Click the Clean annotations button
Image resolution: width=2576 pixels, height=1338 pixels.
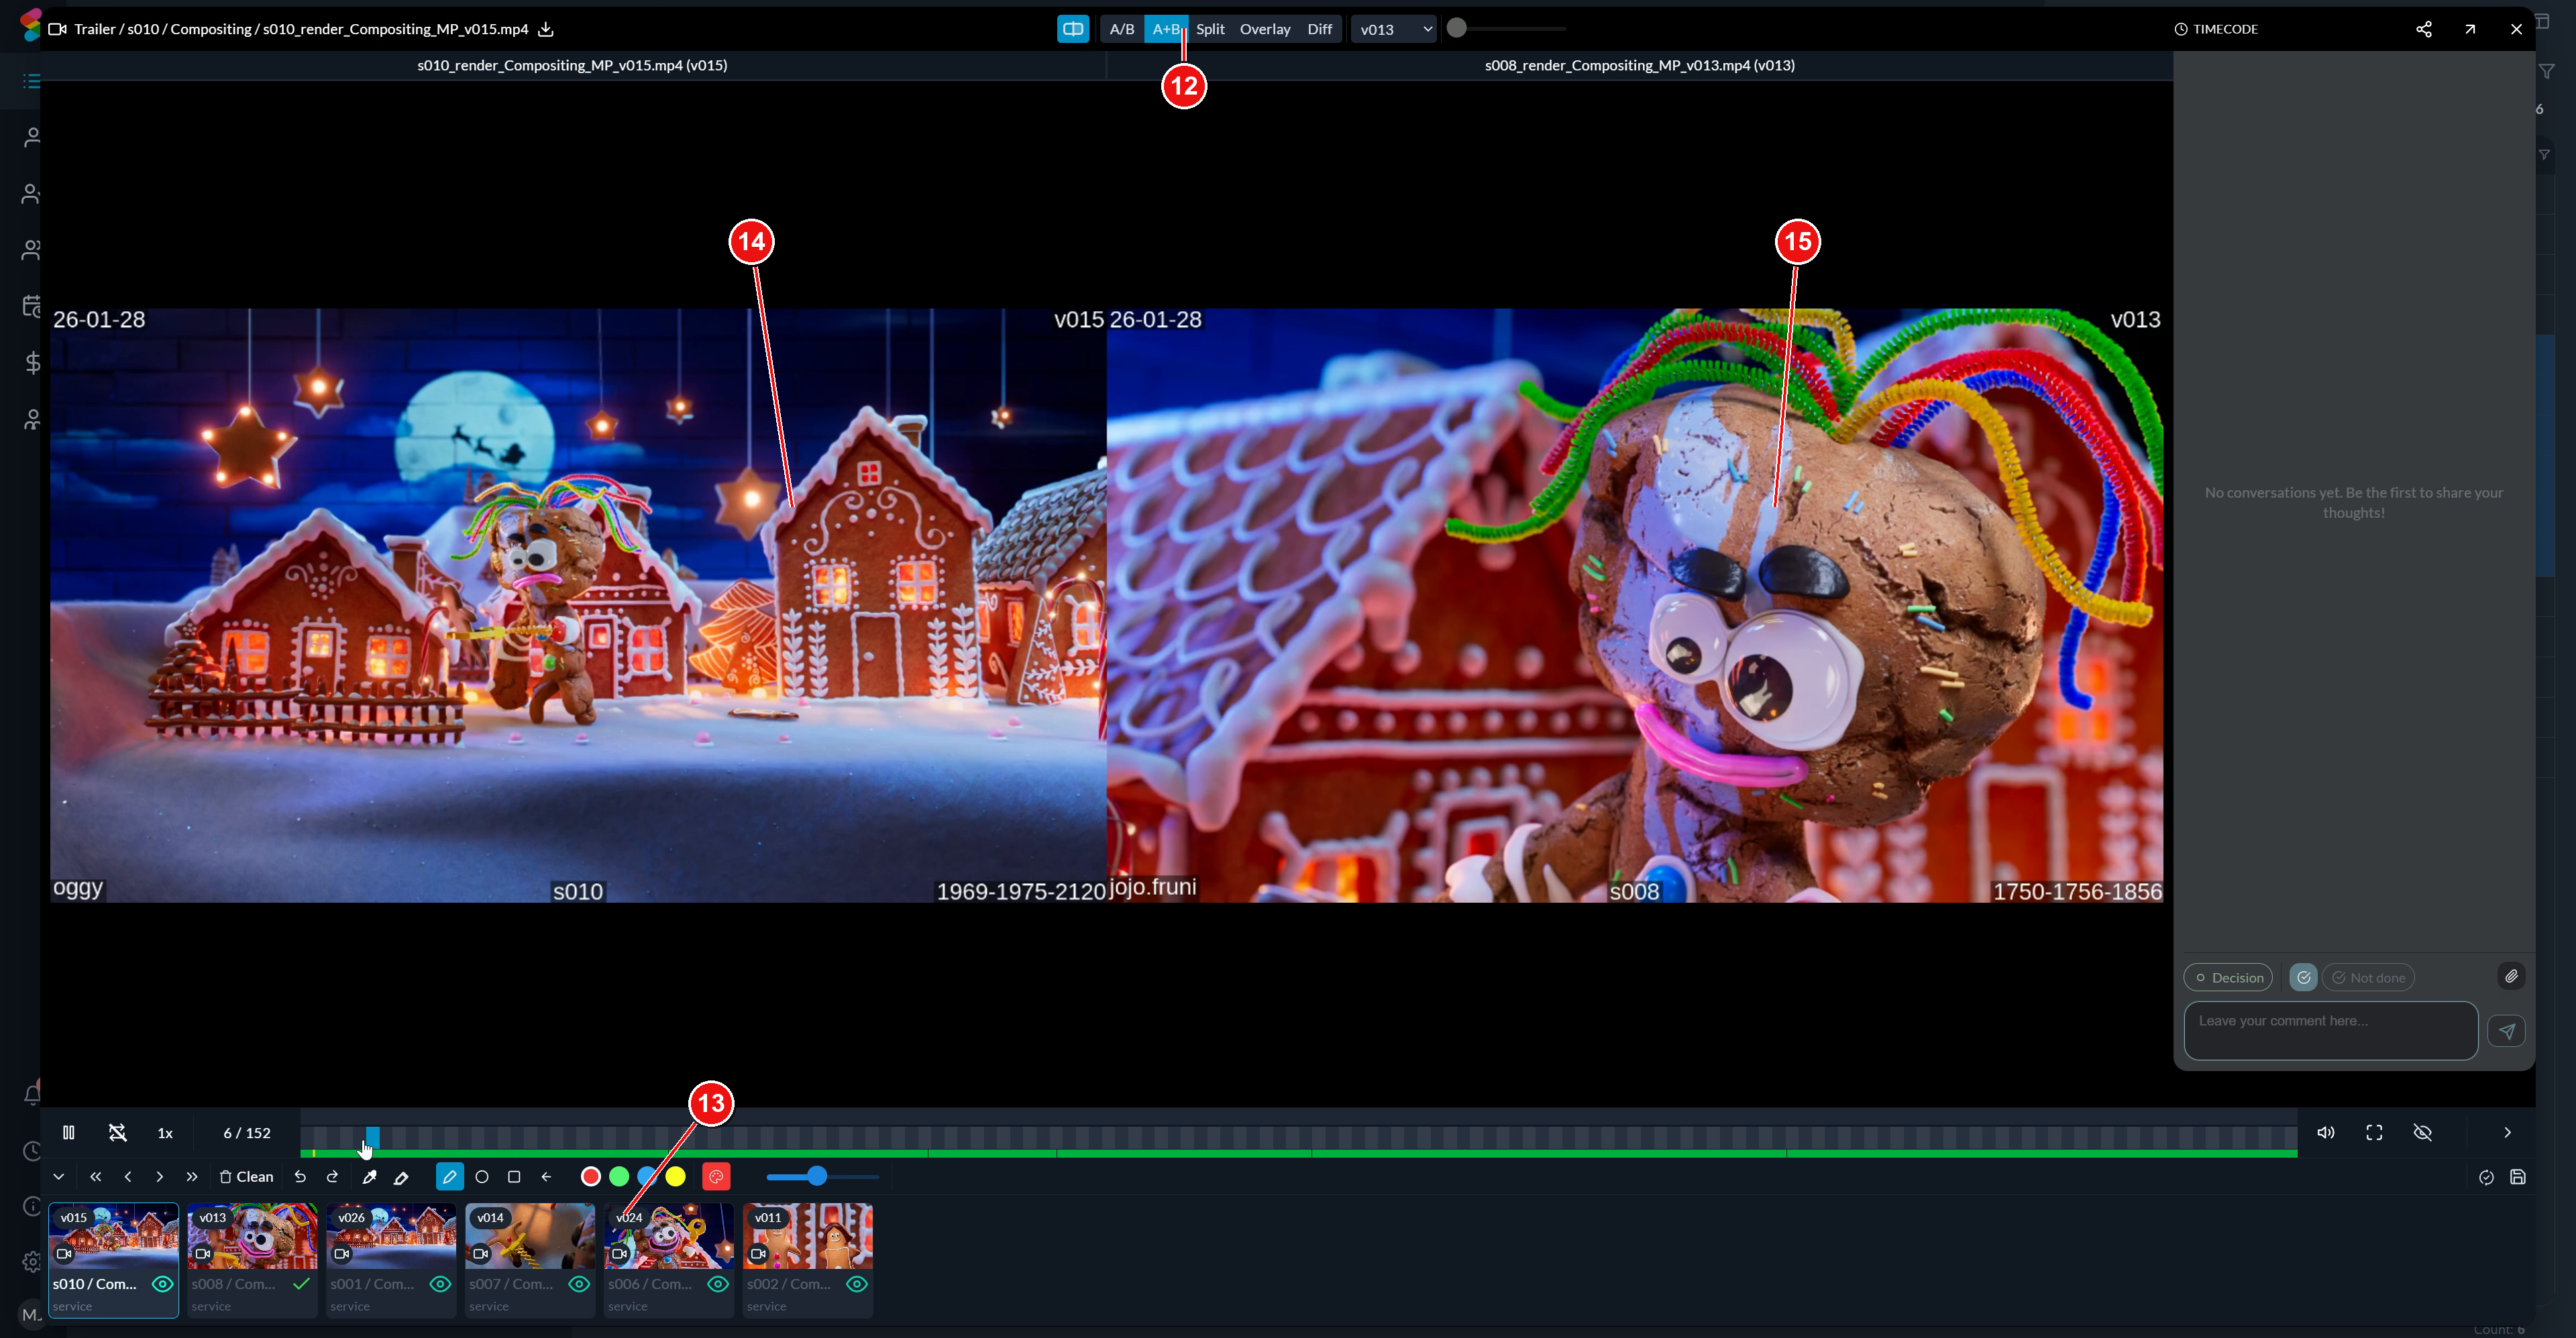coord(246,1177)
